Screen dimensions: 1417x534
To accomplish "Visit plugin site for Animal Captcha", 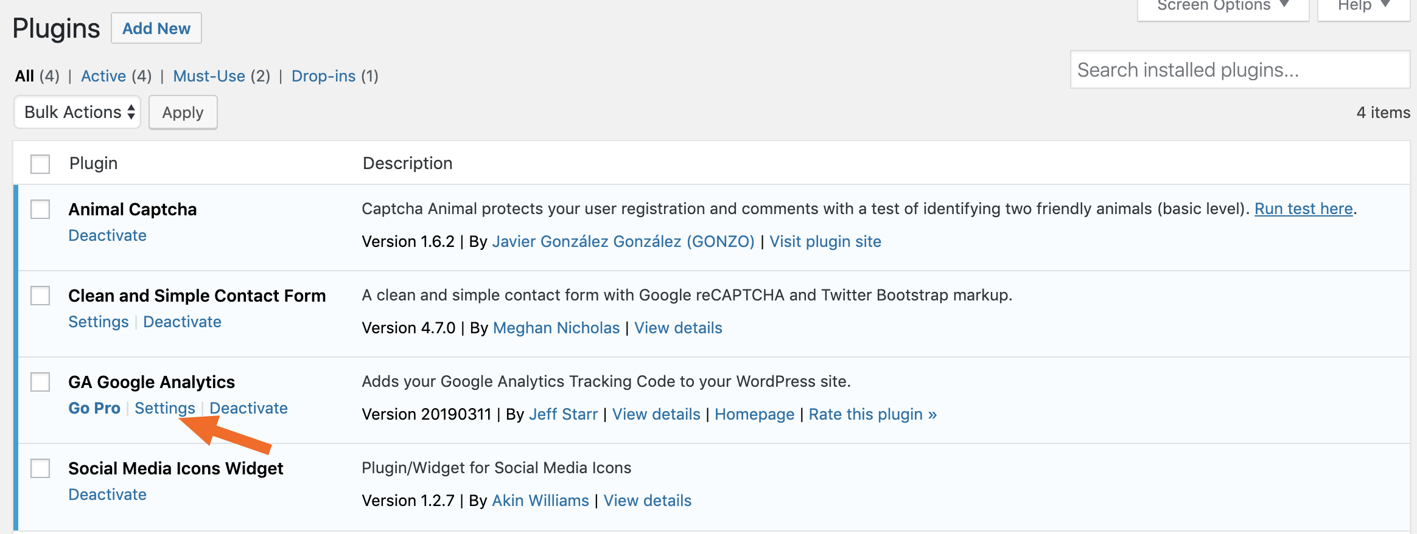I will pos(825,241).
